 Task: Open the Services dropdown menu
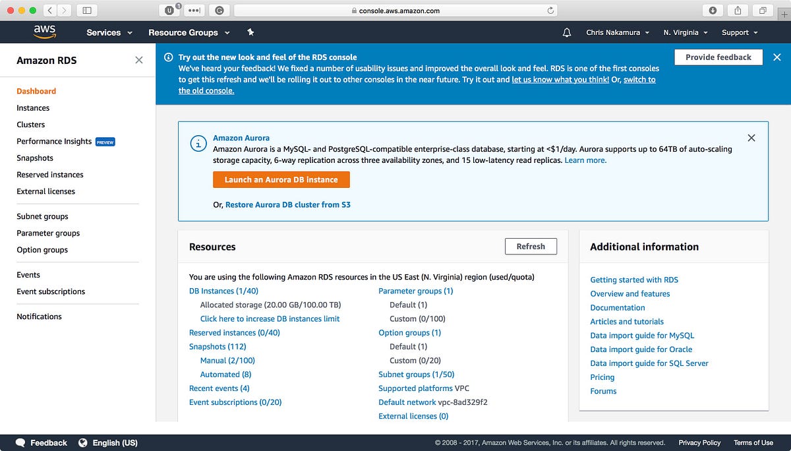point(109,32)
